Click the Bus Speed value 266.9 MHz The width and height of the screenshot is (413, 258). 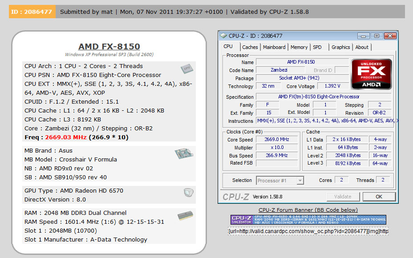point(277,155)
